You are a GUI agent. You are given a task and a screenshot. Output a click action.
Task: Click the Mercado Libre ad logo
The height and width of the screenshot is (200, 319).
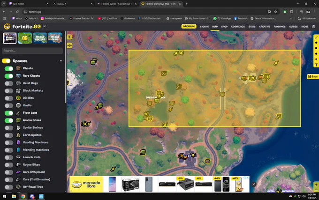[86, 185]
